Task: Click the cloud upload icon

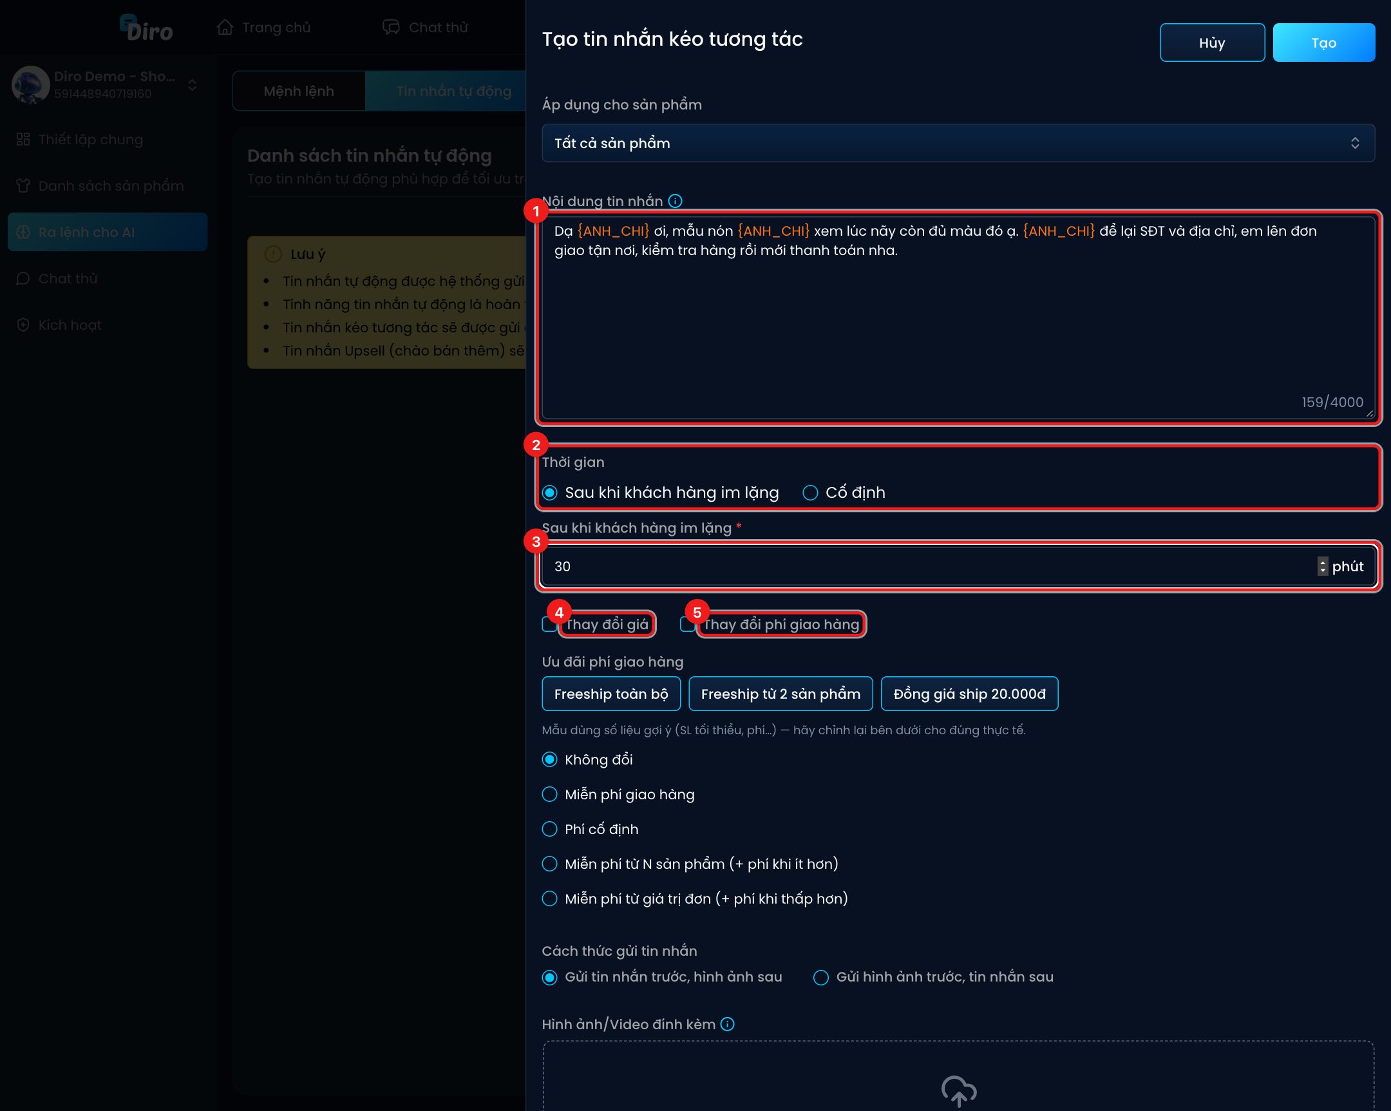Action: [x=959, y=1091]
